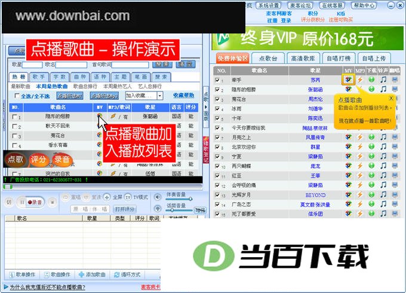Click the 点播所选MV button
Viewport: 406px width, 293px height.
tap(70, 96)
